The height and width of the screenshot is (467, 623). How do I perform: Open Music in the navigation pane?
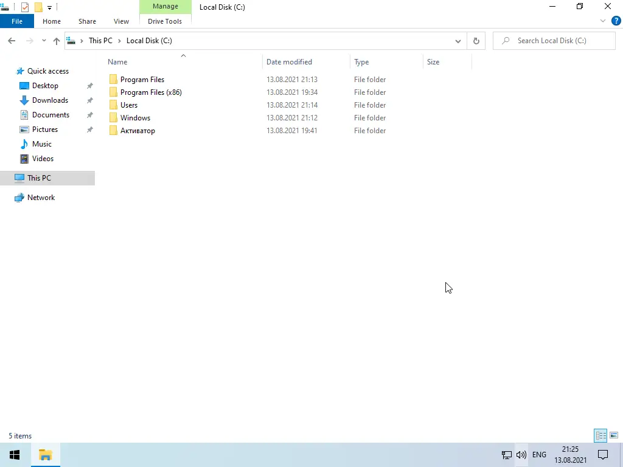tap(42, 144)
